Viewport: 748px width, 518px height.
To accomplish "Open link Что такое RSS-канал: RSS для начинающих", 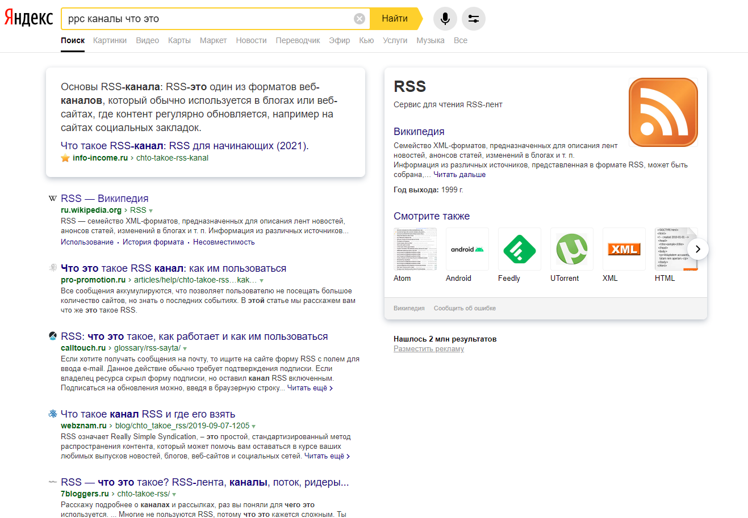I will [x=185, y=146].
